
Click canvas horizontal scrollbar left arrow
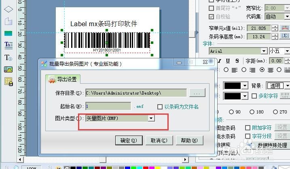[20, 159]
